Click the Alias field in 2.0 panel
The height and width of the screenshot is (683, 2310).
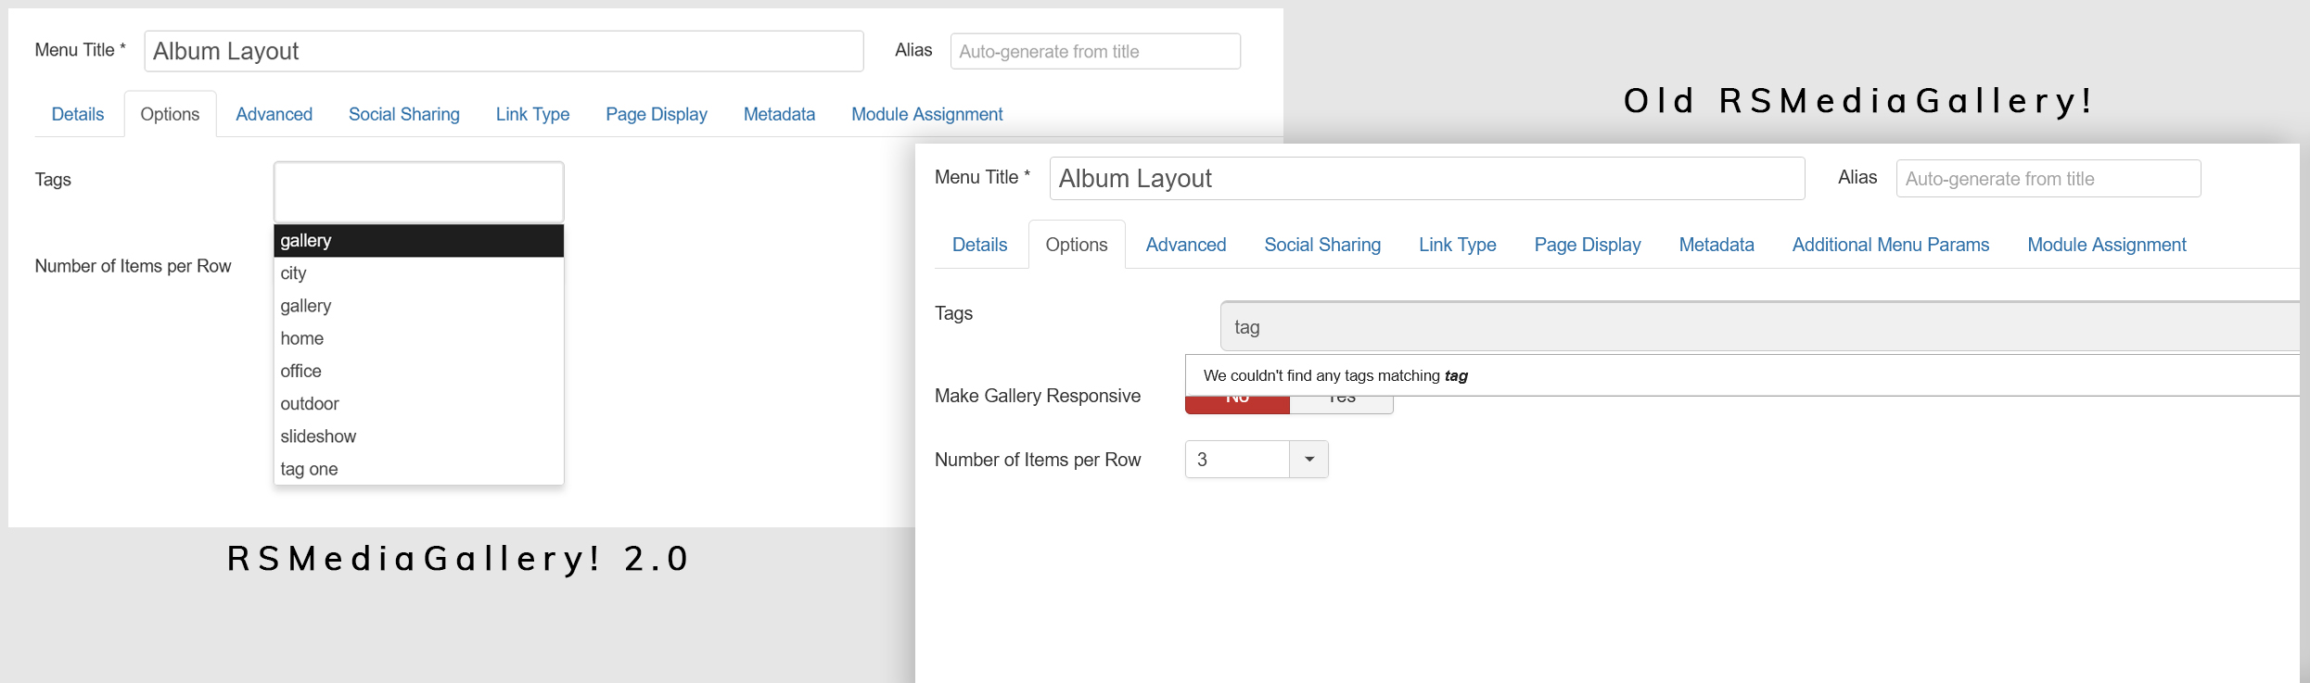tap(1095, 51)
